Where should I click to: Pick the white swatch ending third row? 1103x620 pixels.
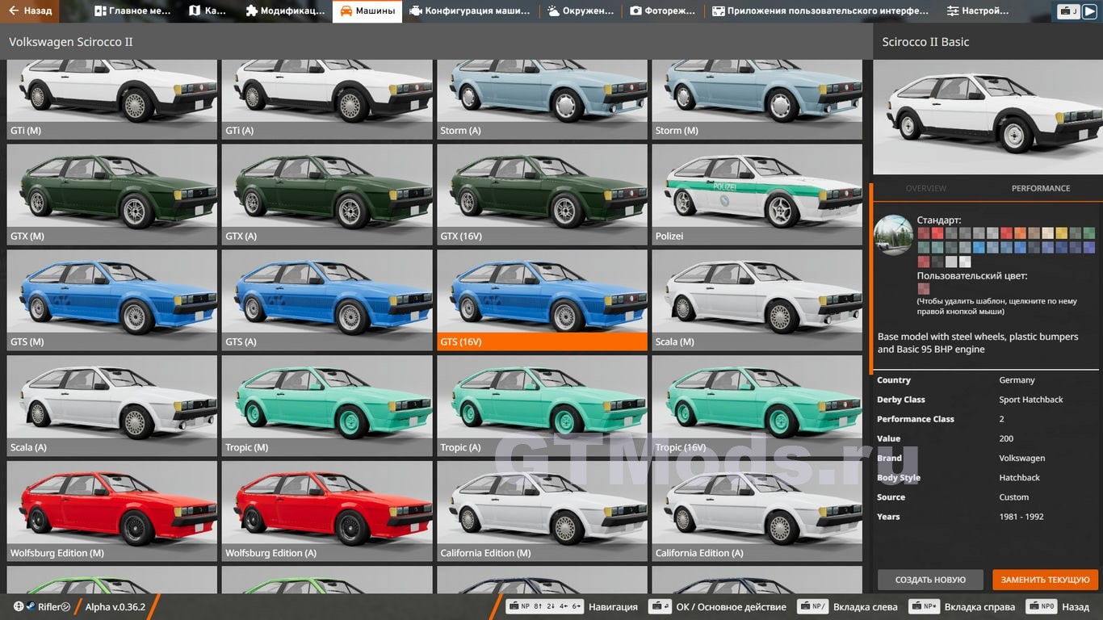tap(965, 262)
